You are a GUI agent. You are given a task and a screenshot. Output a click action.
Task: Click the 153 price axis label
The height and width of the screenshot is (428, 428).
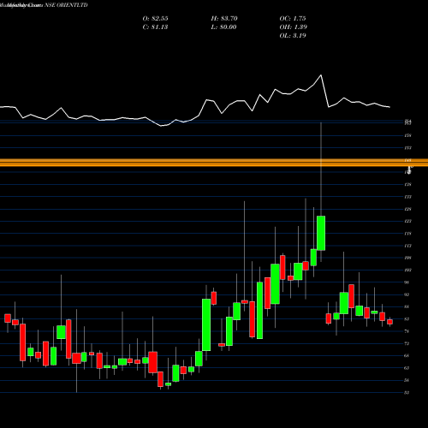(407, 148)
